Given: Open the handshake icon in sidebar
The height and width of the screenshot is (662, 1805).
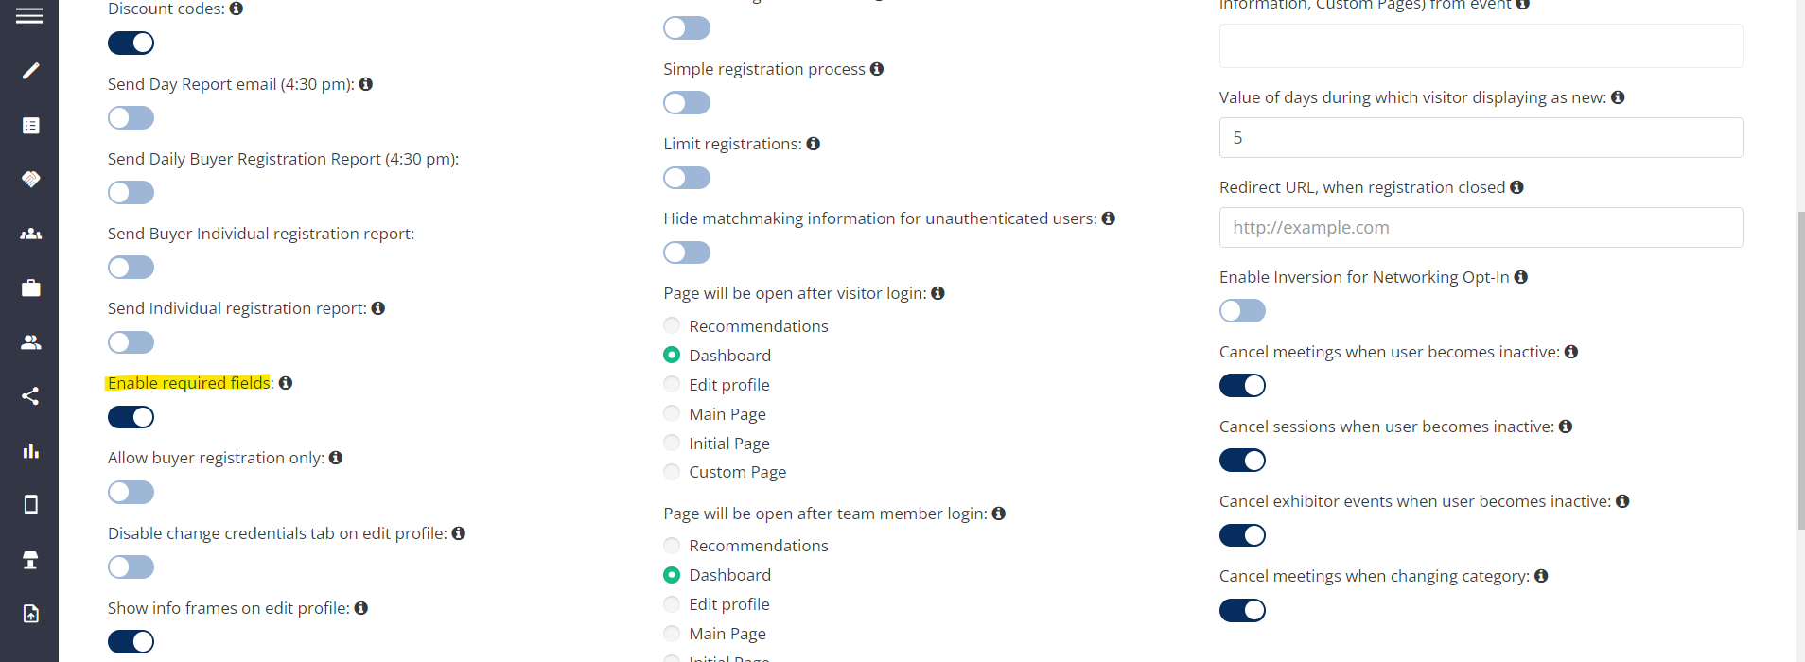Looking at the screenshot, I should 30,179.
